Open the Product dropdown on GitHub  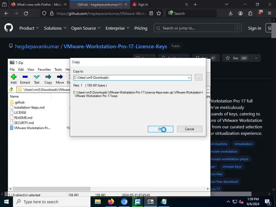tap(29, 28)
